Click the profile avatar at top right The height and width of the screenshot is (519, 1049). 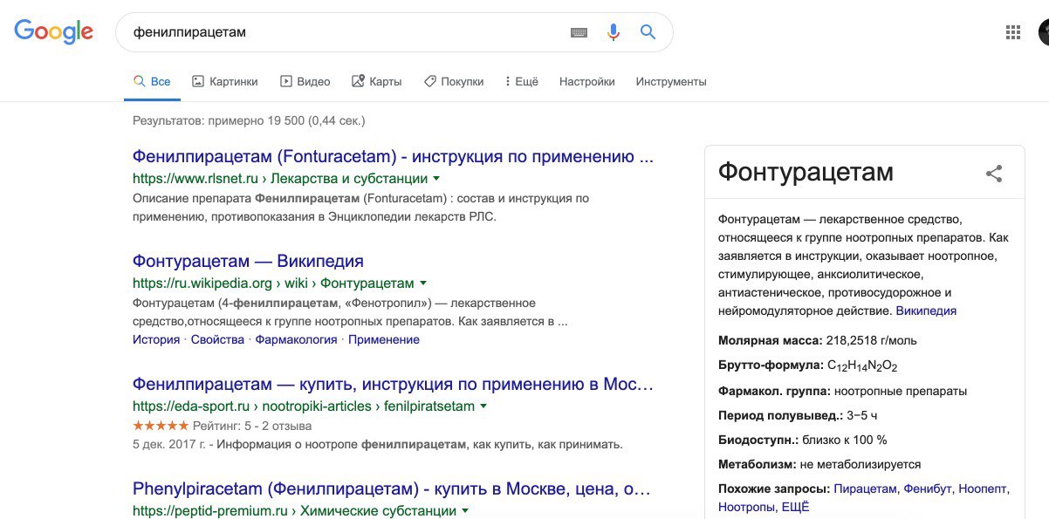pos(1044,32)
